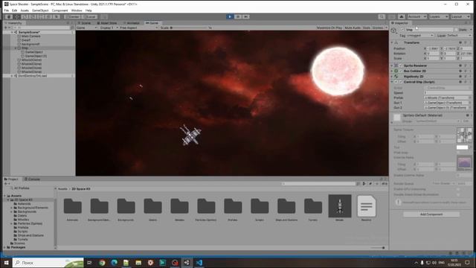Open object picker for Gun 1 field
The height and width of the screenshot is (268, 476).
pos(469,103)
